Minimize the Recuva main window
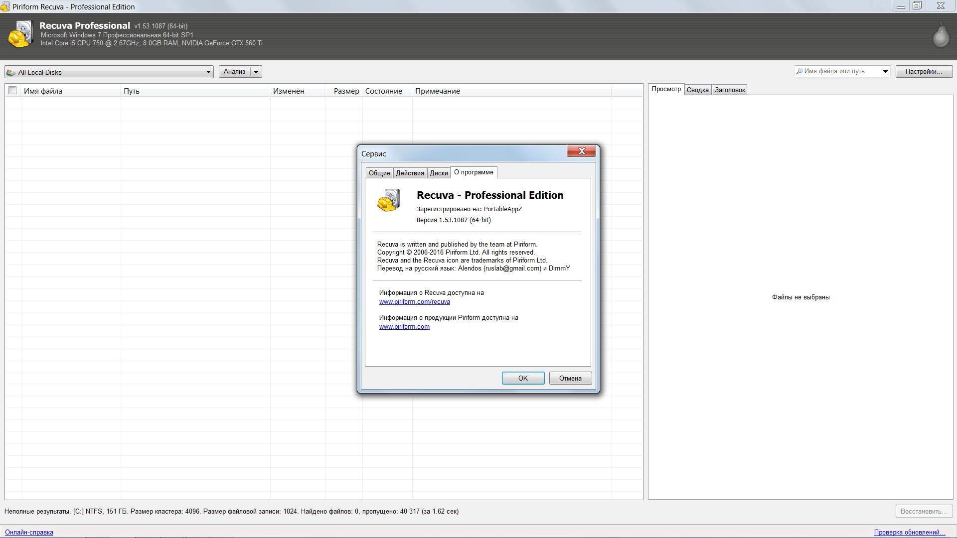957x538 pixels. (x=901, y=6)
